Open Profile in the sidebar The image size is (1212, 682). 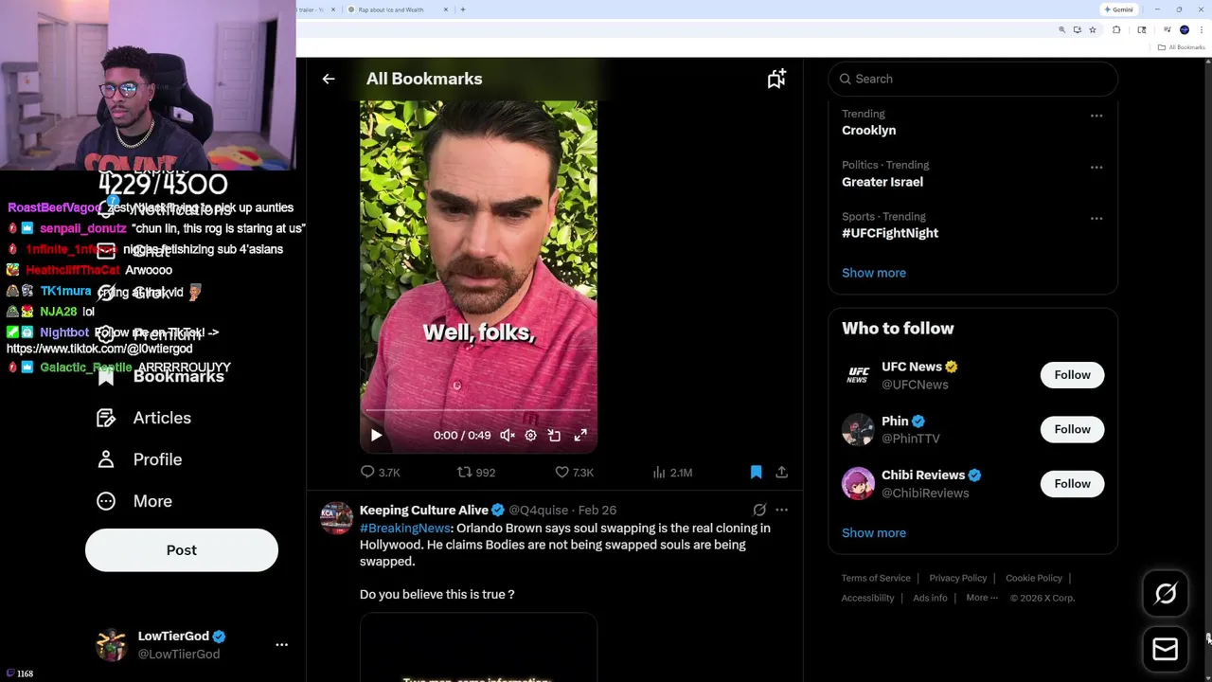[x=139, y=459]
